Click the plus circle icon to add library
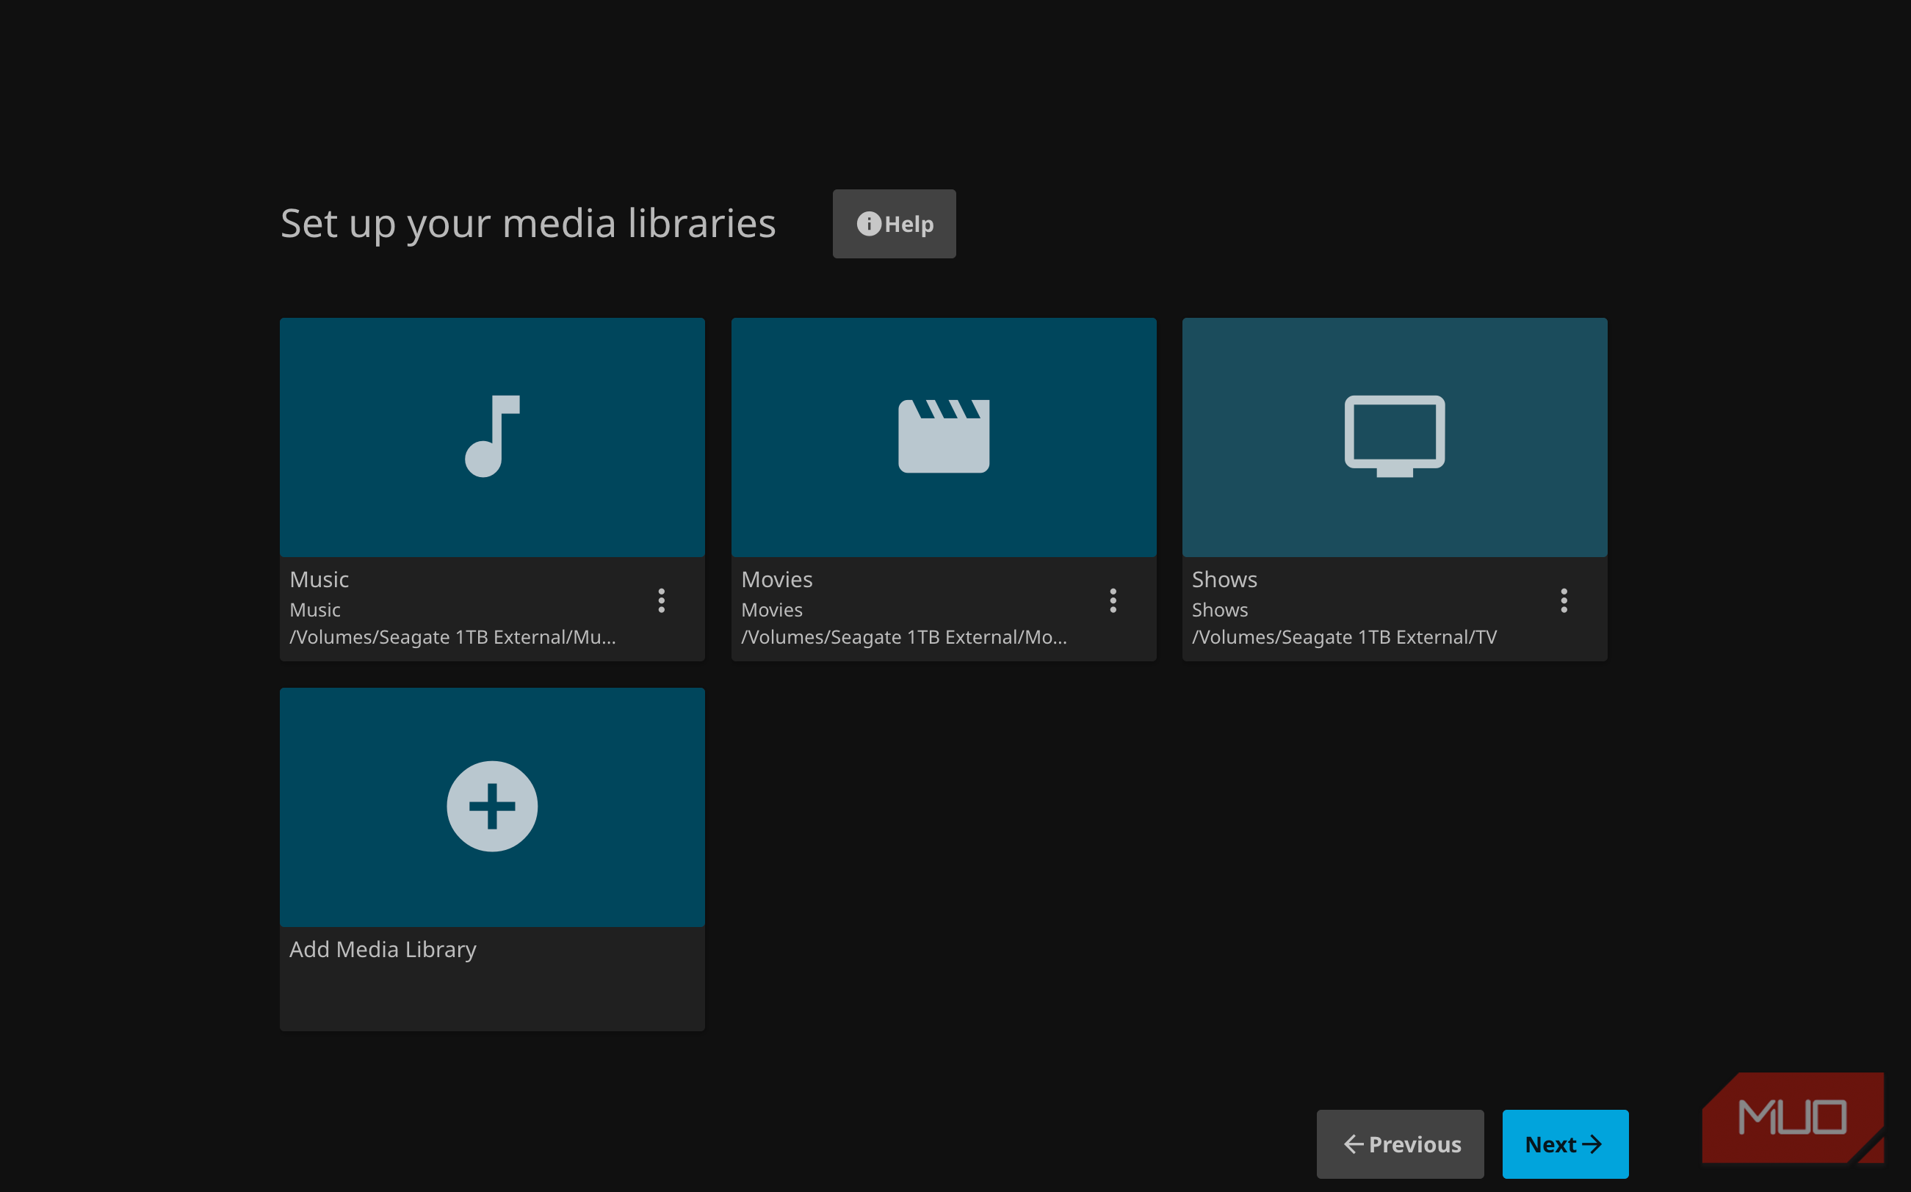The width and height of the screenshot is (1911, 1192). (x=492, y=806)
